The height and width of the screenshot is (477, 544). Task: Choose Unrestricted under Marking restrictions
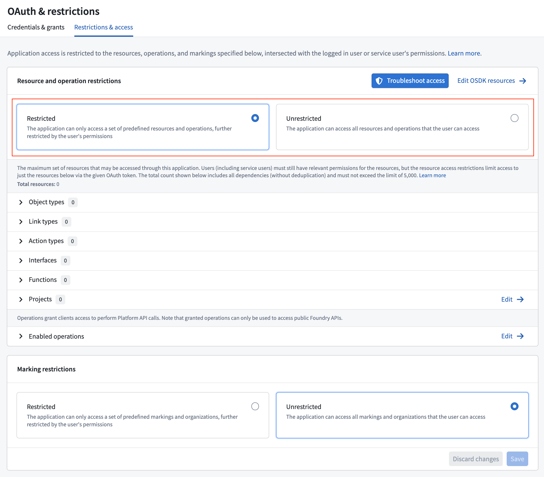[514, 406]
